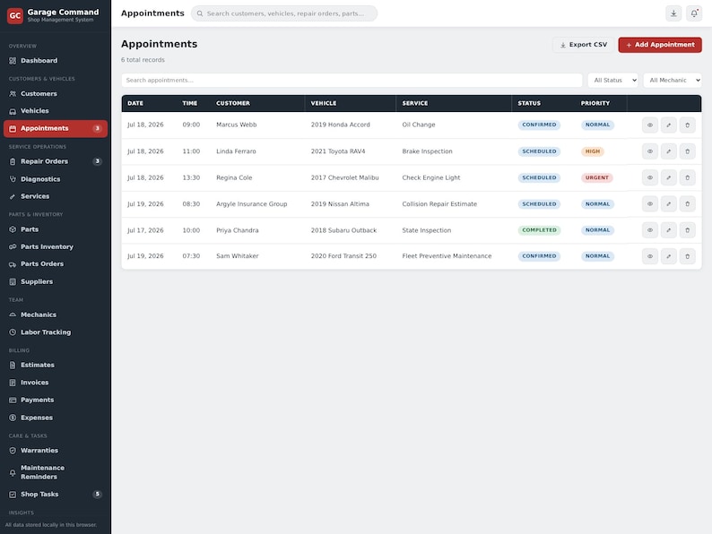This screenshot has width=712, height=534.
Task: View Argyle Insurance Group appointment
Action: pos(650,204)
